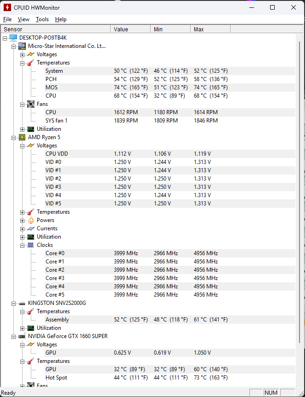Click the computer icon for DESKTOP-PO9TB4K
This screenshot has height=397, width=305.
(x=13, y=38)
